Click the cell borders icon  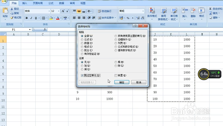pyautogui.click(x=44, y=18)
